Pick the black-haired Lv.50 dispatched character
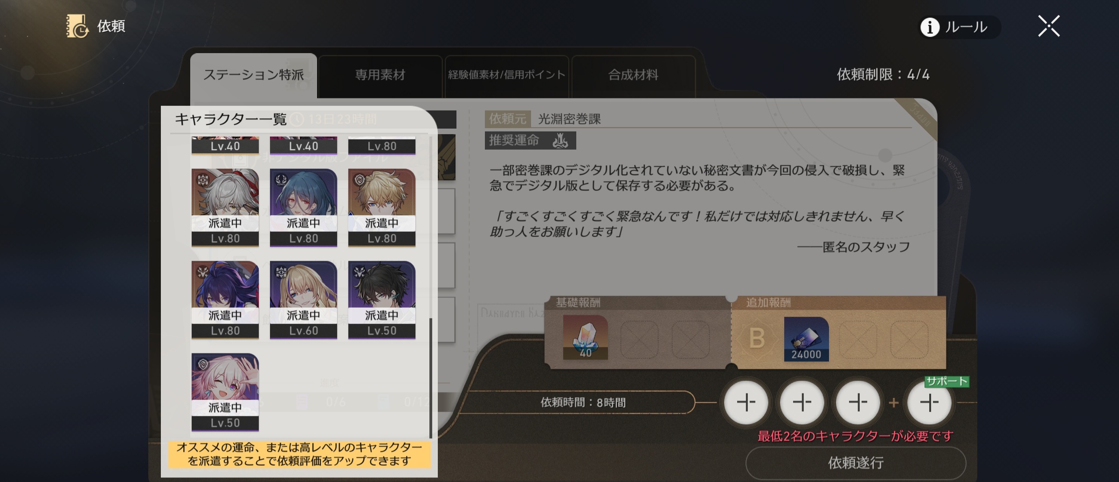Image resolution: width=1119 pixels, height=482 pixels. coord(382,299)
